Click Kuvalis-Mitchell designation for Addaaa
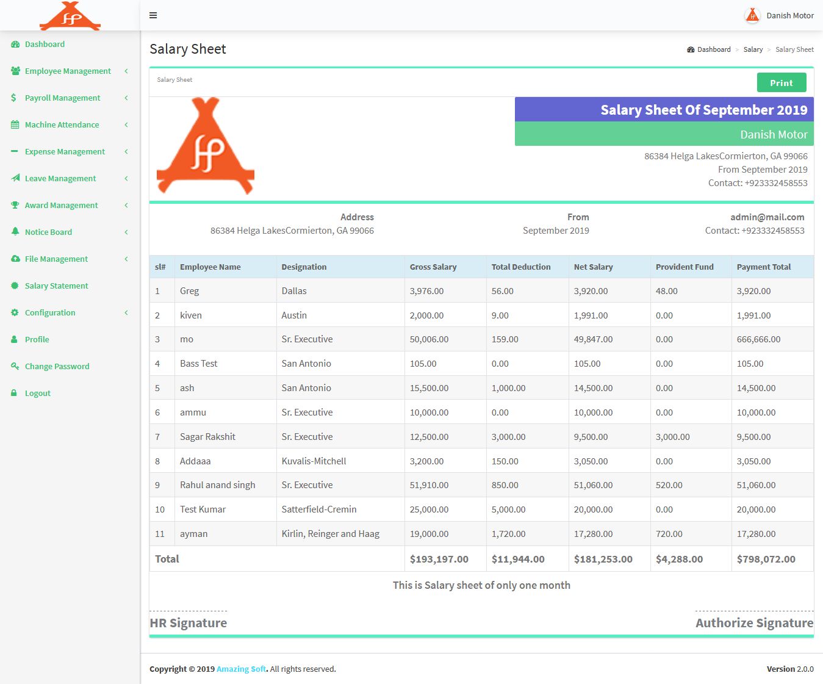Image resolution: width=823 pixels, height=684 pixels. [314, 461]
